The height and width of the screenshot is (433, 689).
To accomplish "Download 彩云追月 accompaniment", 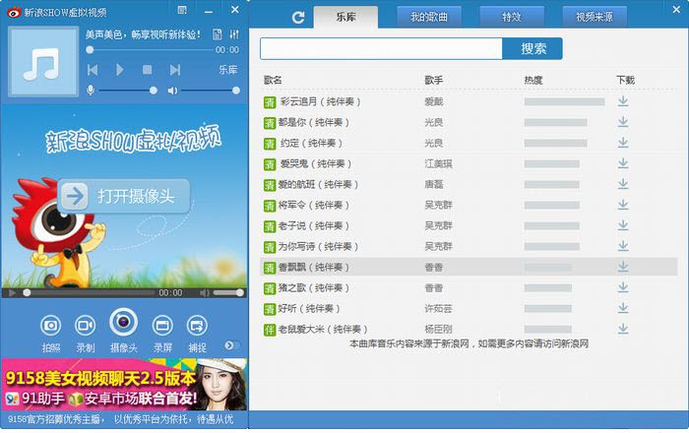I will point(623,101).
